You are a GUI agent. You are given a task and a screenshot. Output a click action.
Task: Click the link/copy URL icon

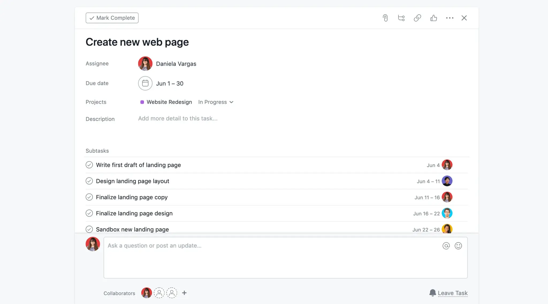click(418, 18)
